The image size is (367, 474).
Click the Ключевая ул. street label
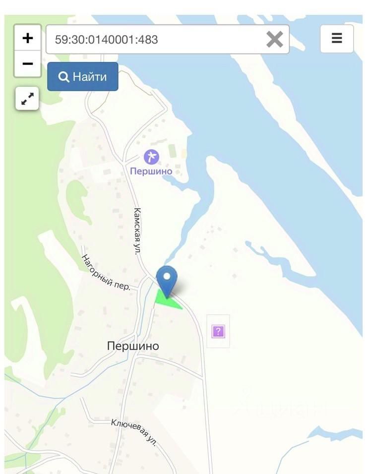click(134, 432)
